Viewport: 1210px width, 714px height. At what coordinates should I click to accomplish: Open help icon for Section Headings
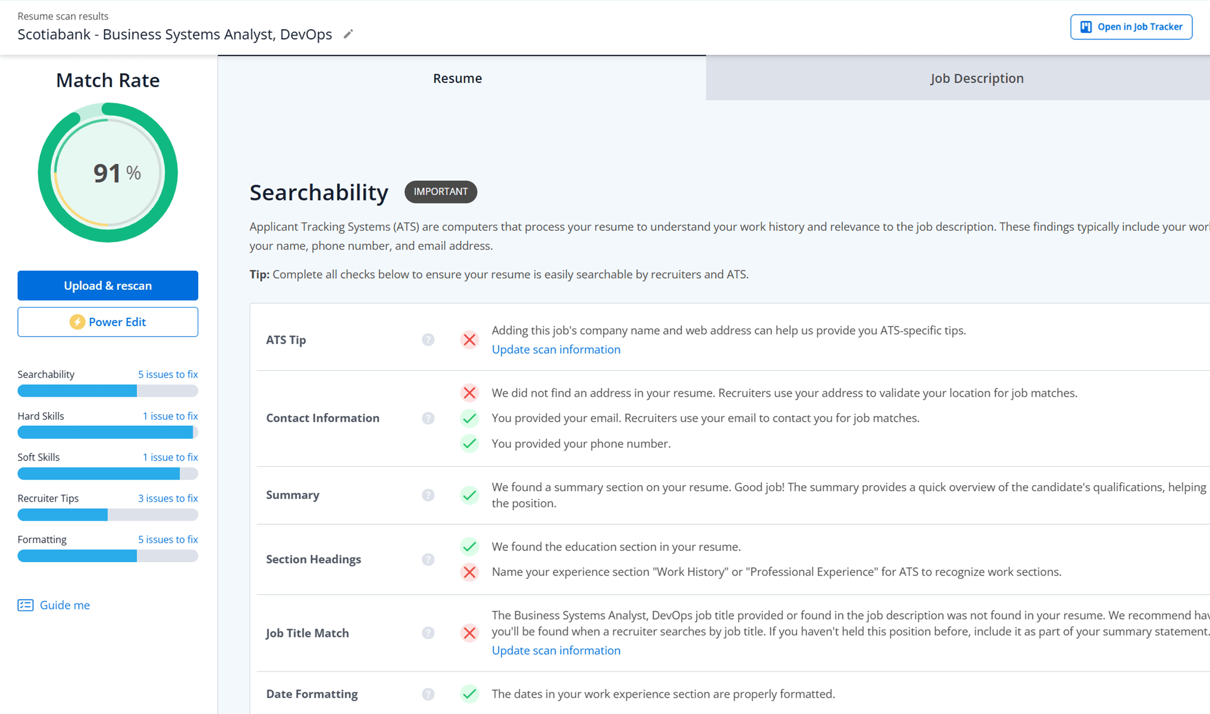[428, 559]
